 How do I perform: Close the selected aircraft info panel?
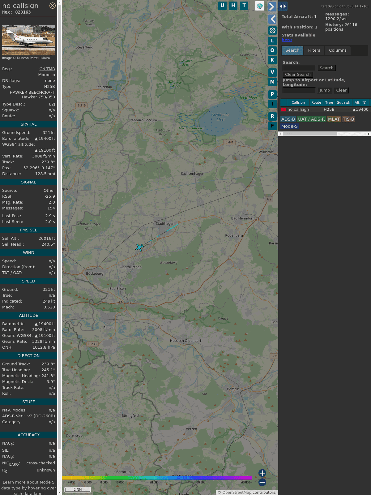53,6
